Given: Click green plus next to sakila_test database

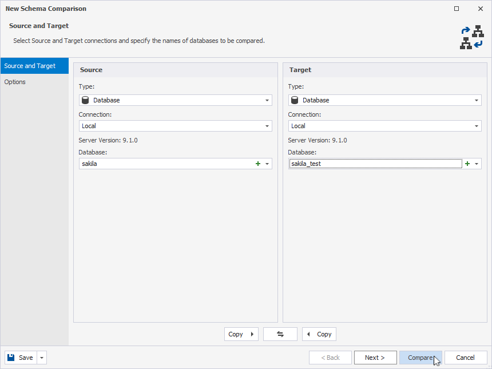Looking at the screenshot, I should point(467,164).
